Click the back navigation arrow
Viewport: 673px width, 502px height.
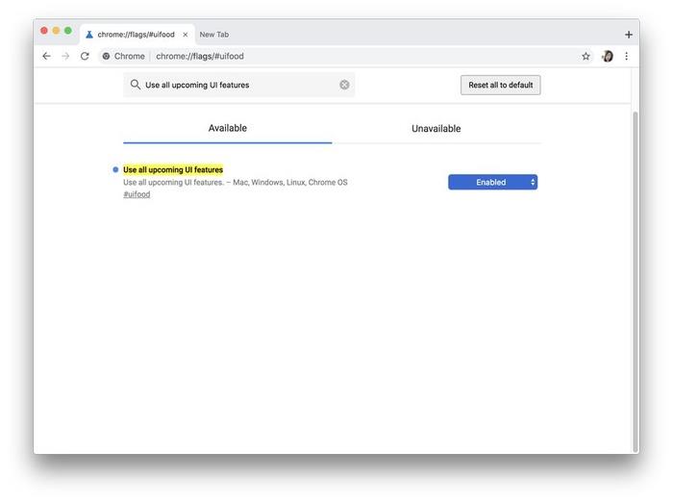pyautogui.click(x=46, y=57)
